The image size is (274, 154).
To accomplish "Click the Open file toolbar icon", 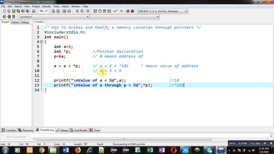I will (x=9, y=11).
